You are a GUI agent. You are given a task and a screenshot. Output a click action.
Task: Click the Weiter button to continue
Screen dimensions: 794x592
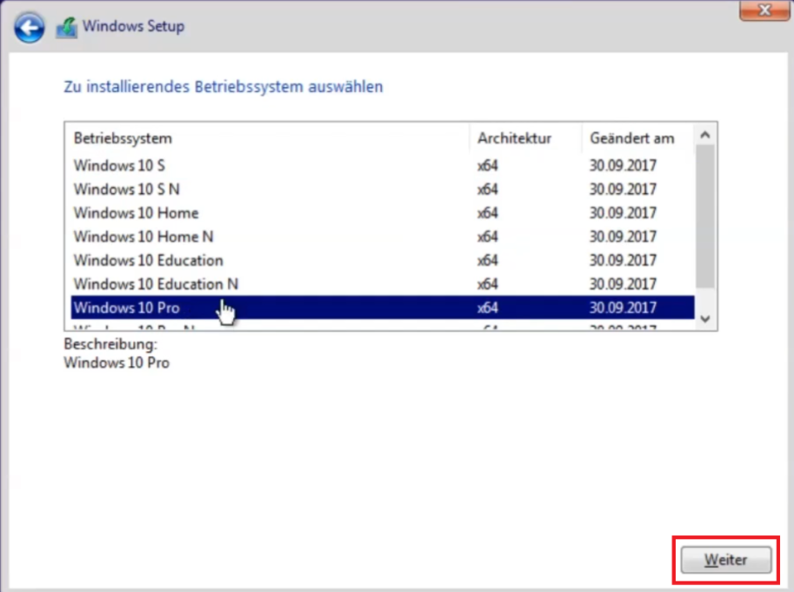pos(725,559)
